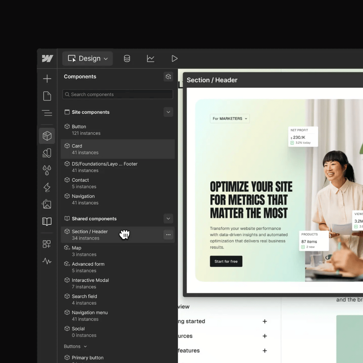Click the Map component code-cube icon
Image resolution: width=363 pixels, height=363 pixels.
(67, 248)
